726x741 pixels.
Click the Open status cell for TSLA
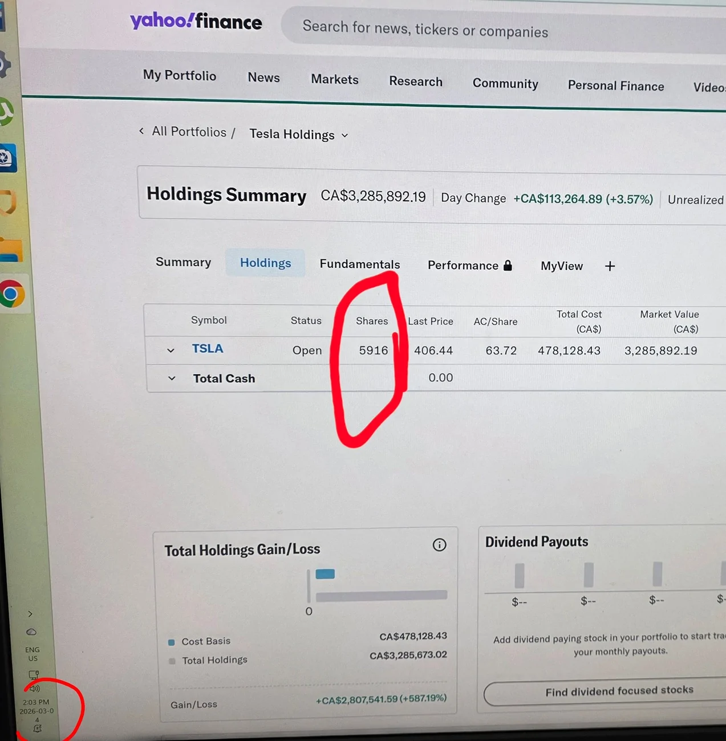307,351
